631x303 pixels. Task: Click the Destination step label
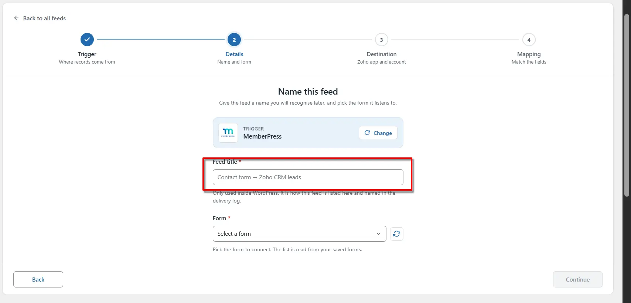tap(382, 54)
